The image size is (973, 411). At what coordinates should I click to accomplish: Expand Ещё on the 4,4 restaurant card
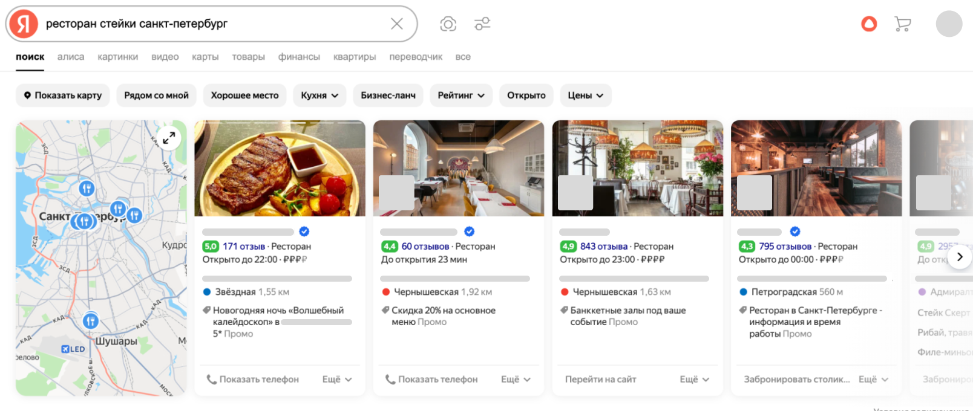516,380
